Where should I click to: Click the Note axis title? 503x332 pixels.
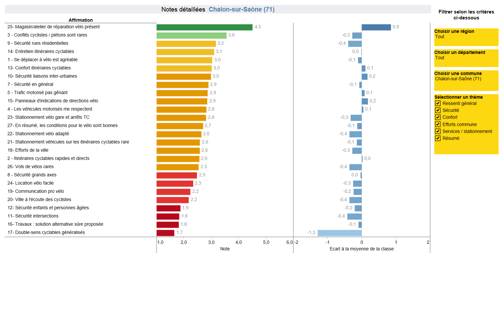click(x=225, y=249)
